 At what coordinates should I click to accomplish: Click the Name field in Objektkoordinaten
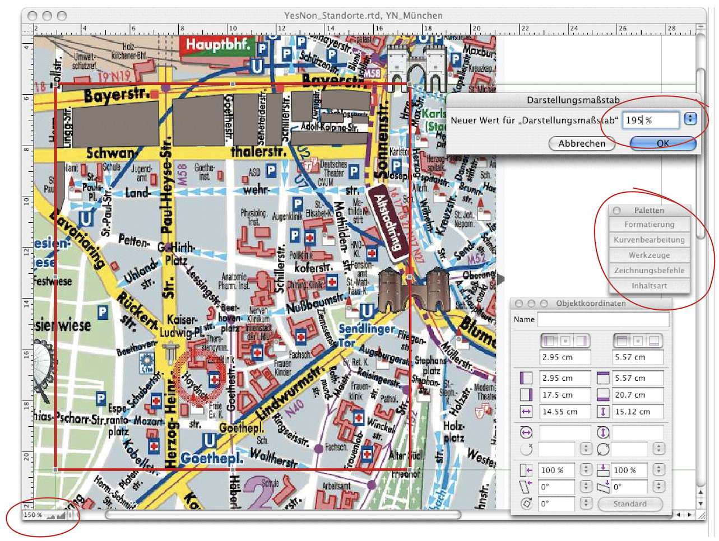click(x=603, y=319)
